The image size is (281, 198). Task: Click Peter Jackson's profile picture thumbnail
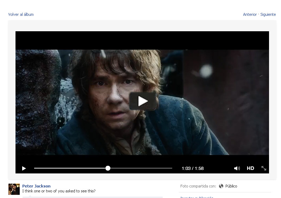click(x=14, y=189)
